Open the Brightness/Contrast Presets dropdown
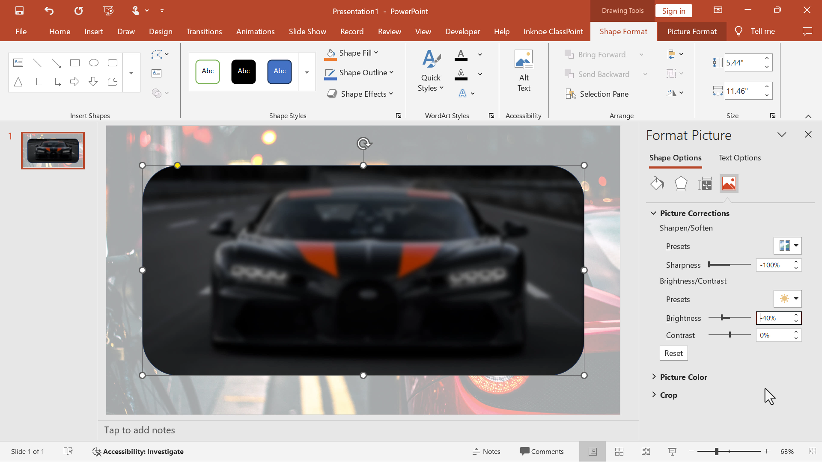 pyautogui.click(x=788, y=299)
